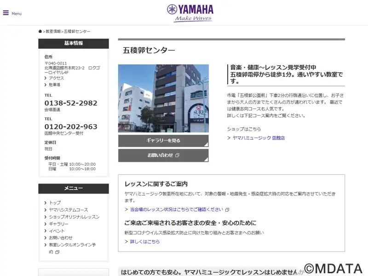This screenshot has height=276, width=368.
Task: Click the 平日・土曜 10:00〜20:00 hours text
Action: click(72, 164)
